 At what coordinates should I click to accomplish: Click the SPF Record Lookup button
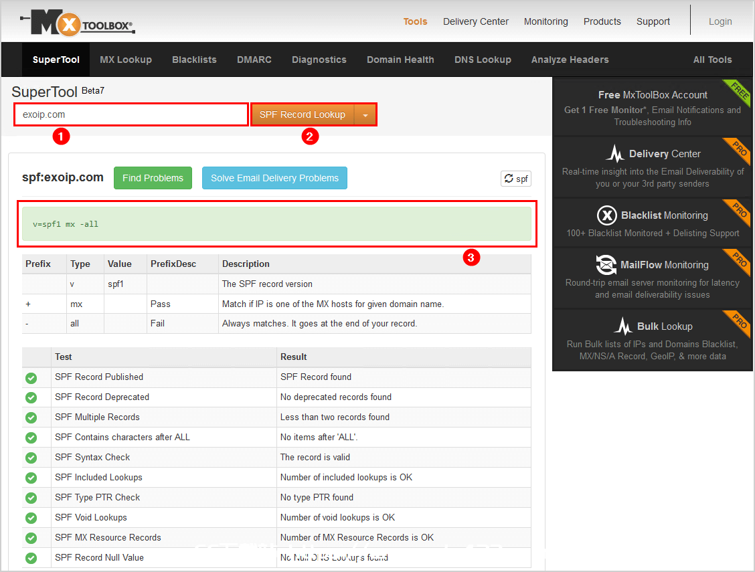pyautogui.click(x=303, y=115)
